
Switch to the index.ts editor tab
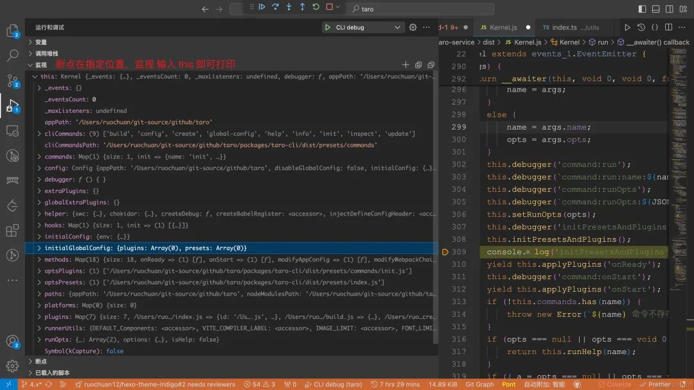tap(571, 28)
